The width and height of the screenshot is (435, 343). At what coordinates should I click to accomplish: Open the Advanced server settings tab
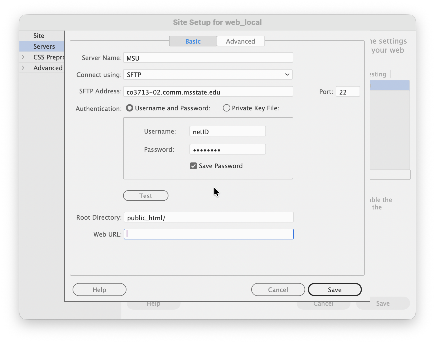pyautogui.click(x=240, y=41)
